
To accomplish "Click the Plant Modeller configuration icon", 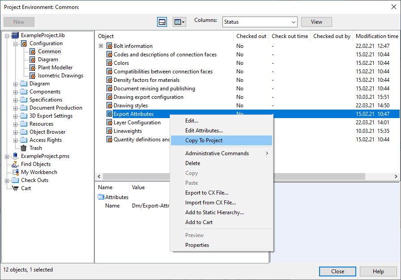I will click(32, 68).
